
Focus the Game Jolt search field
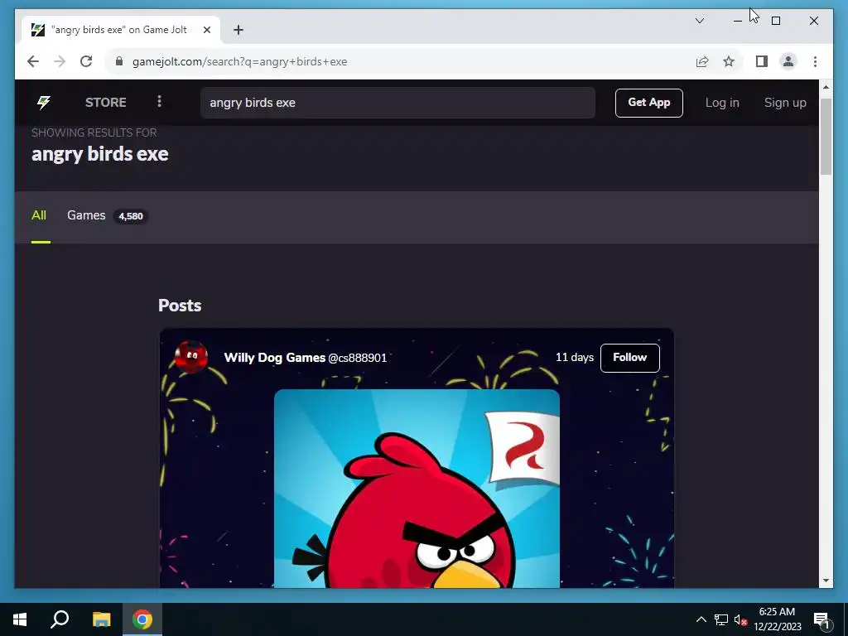tap(397, 103)
